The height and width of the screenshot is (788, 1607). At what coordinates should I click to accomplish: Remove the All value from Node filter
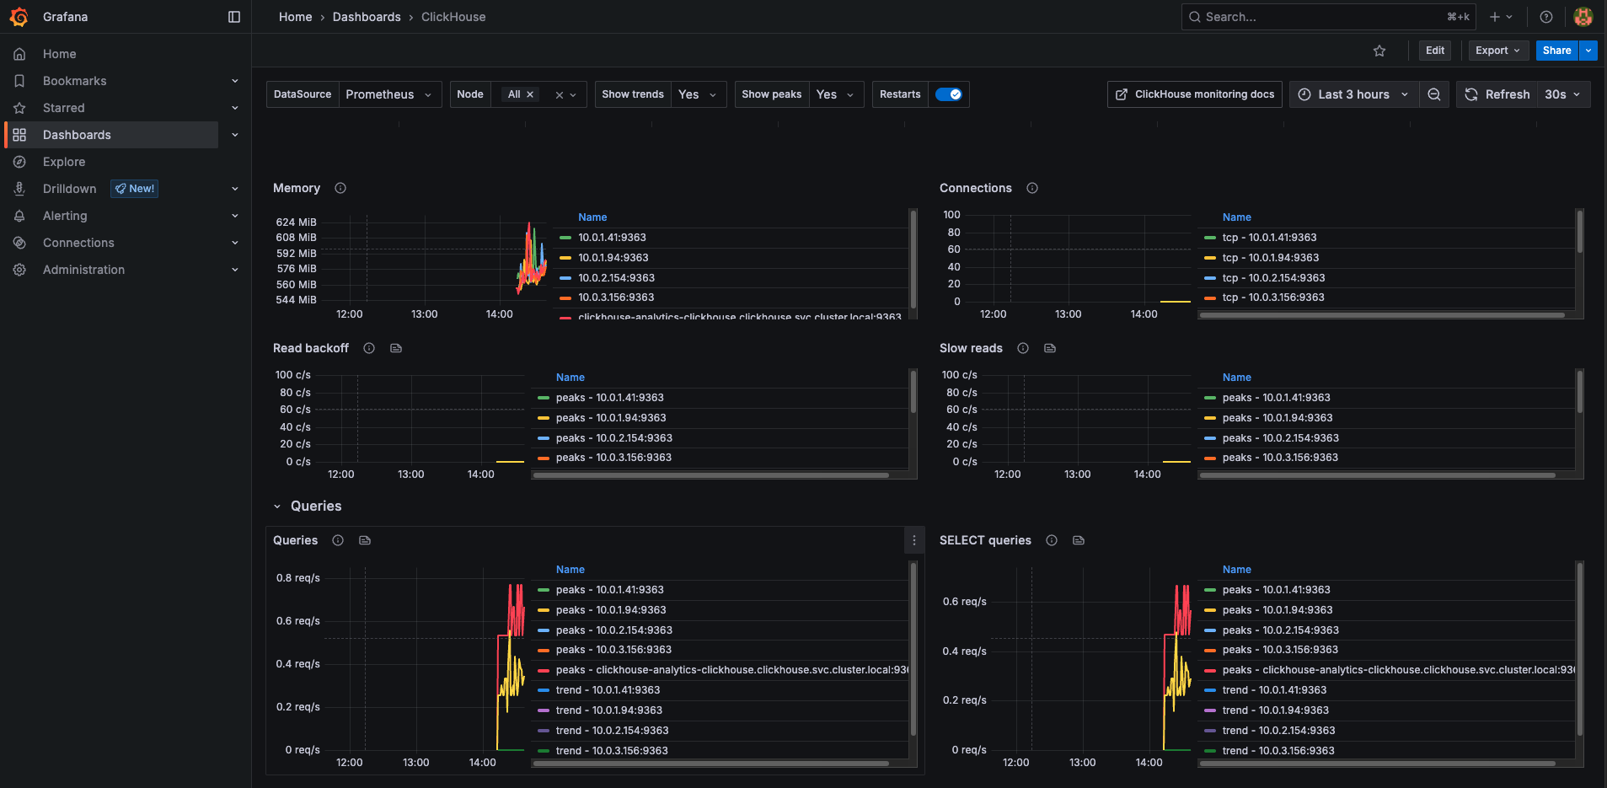tap(530, 94)
